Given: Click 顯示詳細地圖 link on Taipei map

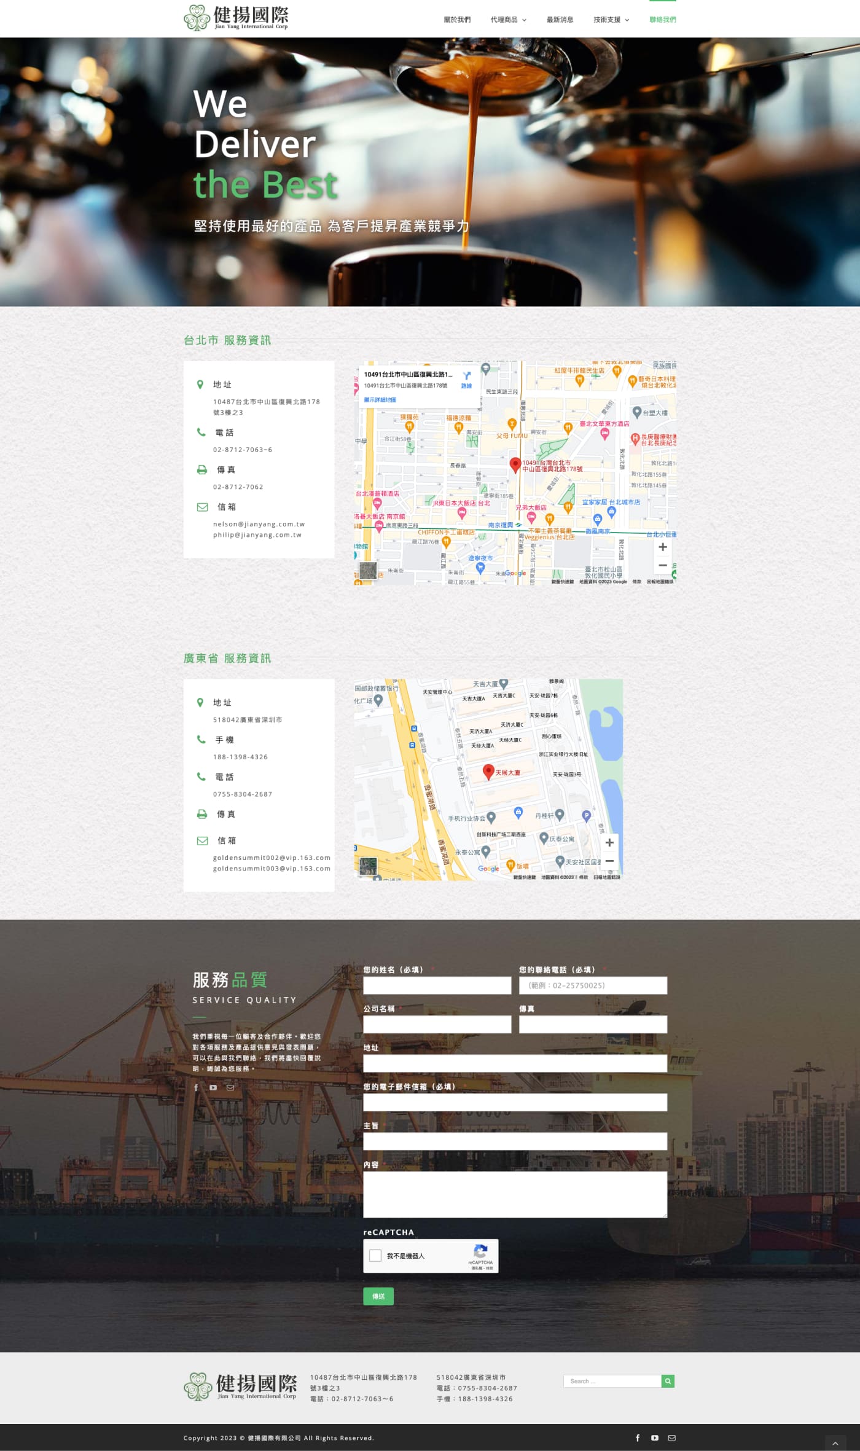Looking at the screenshot, I should pyautogui.click(x=380, y=400).
